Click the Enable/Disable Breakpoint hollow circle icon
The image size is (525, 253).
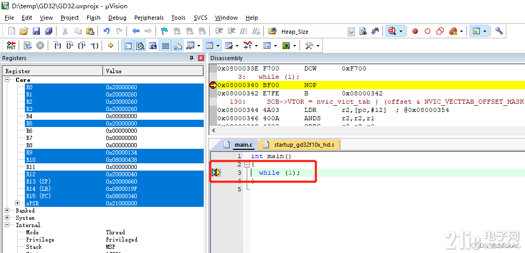[428, 31]
